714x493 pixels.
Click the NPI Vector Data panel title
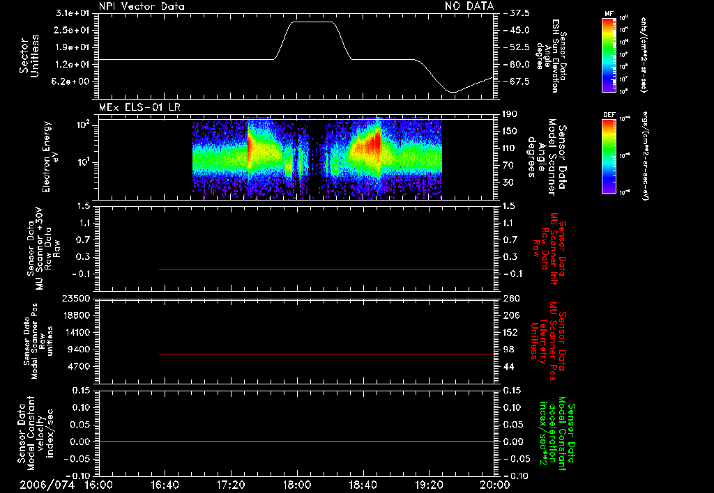coord(142,6)
